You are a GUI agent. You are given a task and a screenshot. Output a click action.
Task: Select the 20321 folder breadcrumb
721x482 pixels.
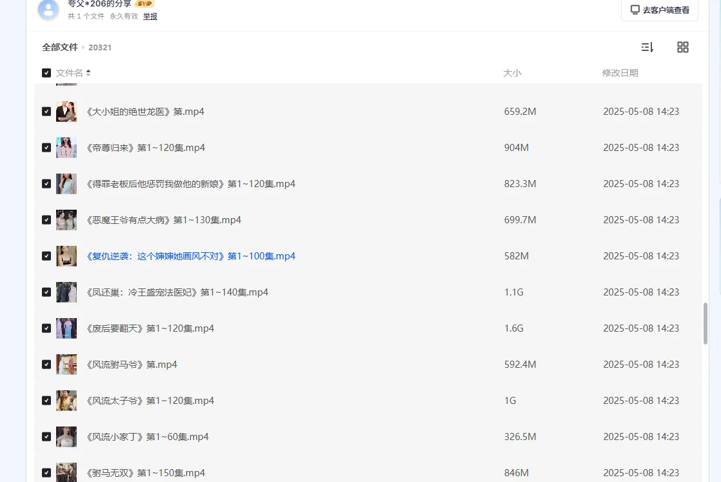pos(100,47)
